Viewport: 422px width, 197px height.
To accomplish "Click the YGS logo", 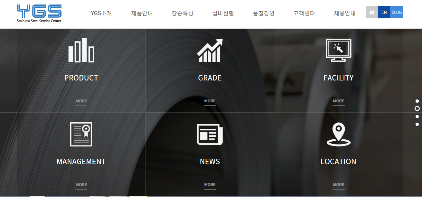I will coord(39,13).
